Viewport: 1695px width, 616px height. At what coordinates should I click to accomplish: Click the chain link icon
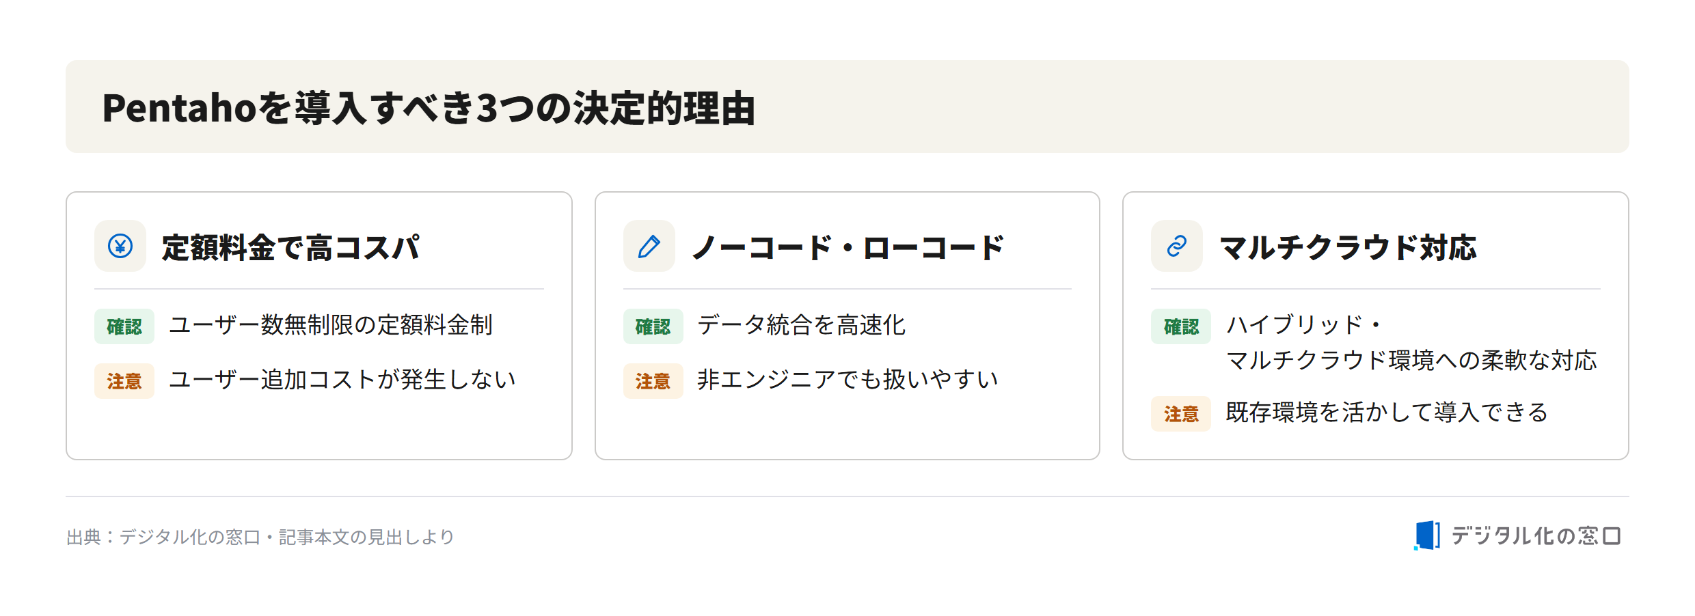[x=1176, y=246]
